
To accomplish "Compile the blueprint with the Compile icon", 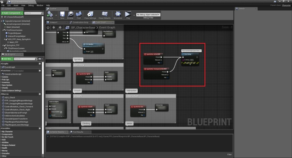I will 50,14.
